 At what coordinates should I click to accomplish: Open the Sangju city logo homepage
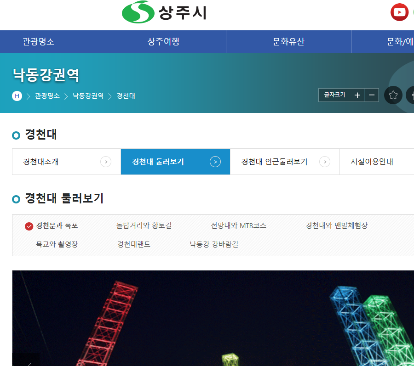(x=164, y=12)
